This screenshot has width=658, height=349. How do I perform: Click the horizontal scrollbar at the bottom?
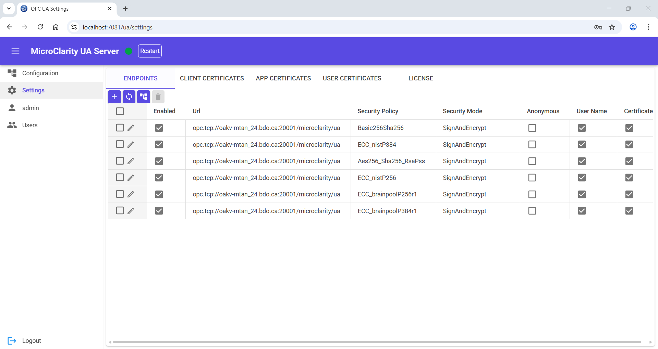pyautogui.click(x=377, y=342)
